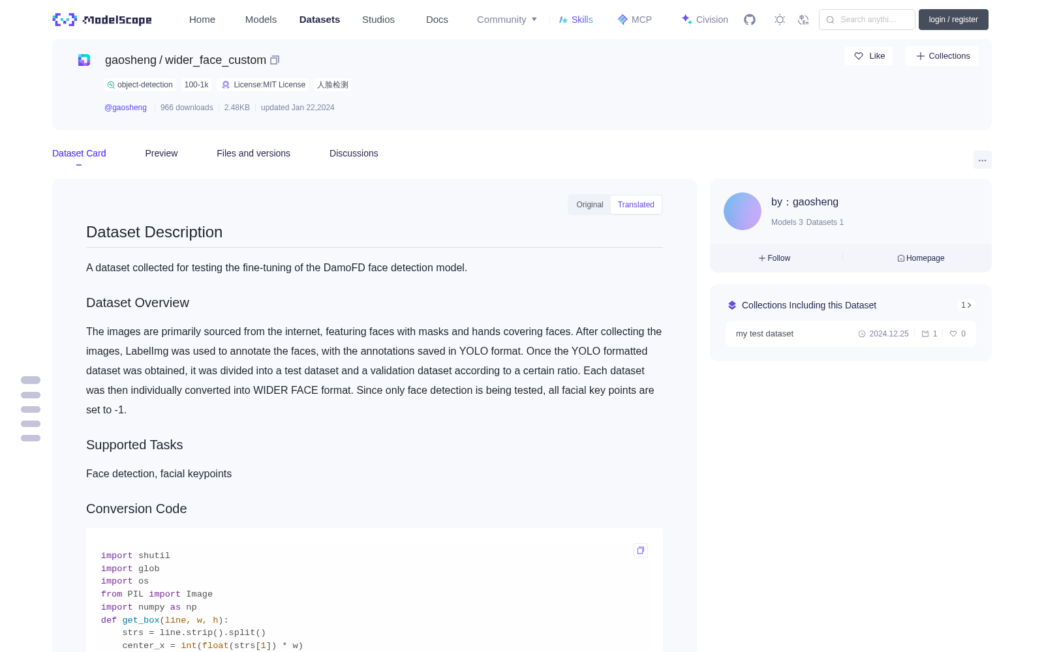The width and height of the screenshot is (1044, 652).
Task: Switch site language with the translate icon
Action: [x=804, y=20]
